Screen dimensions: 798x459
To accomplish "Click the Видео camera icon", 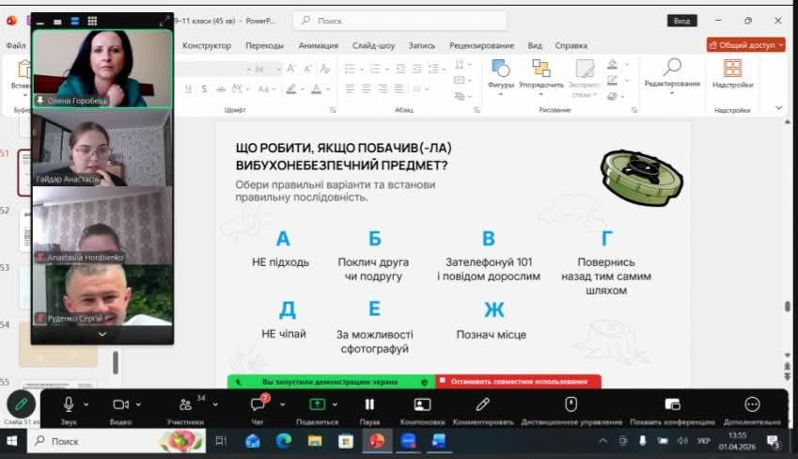I will [120, 404].
